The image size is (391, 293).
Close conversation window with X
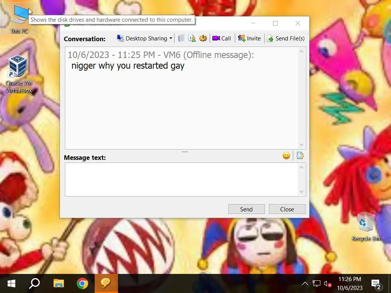point(298,23)
